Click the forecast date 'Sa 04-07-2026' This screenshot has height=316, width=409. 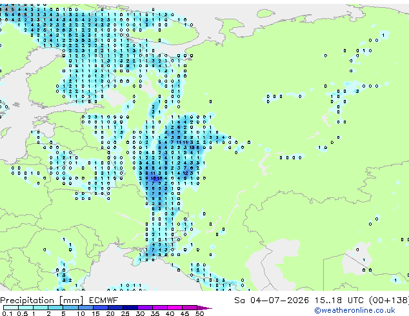pyautogui.click(x=272, y=301)
